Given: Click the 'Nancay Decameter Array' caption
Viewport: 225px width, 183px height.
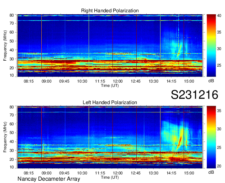Looking at the screenshot, I should coord(49,179).
